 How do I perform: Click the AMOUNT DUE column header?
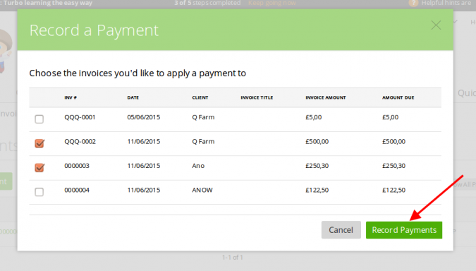pos(398,97)
